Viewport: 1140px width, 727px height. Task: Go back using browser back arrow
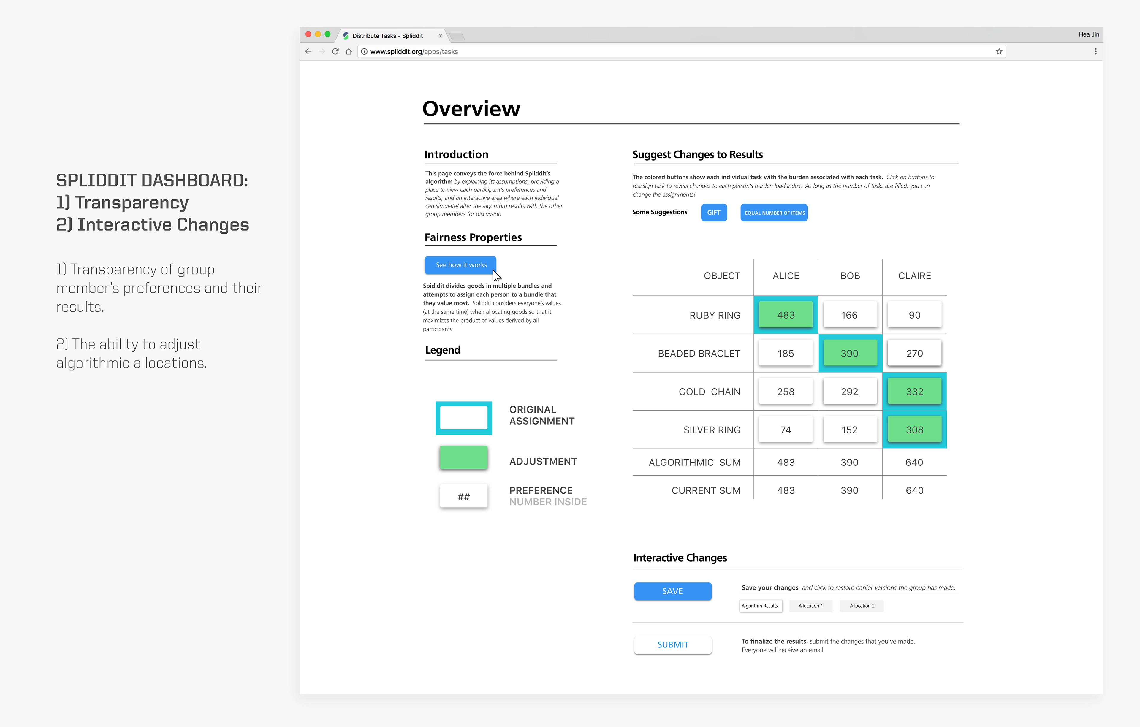tap(308, 52)
